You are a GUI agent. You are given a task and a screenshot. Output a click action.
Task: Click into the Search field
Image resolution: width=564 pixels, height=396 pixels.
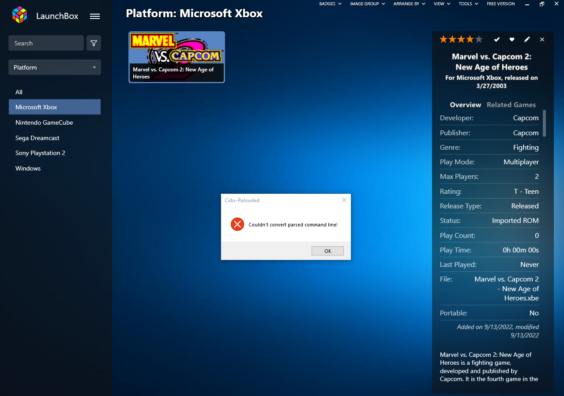point(46,43)
